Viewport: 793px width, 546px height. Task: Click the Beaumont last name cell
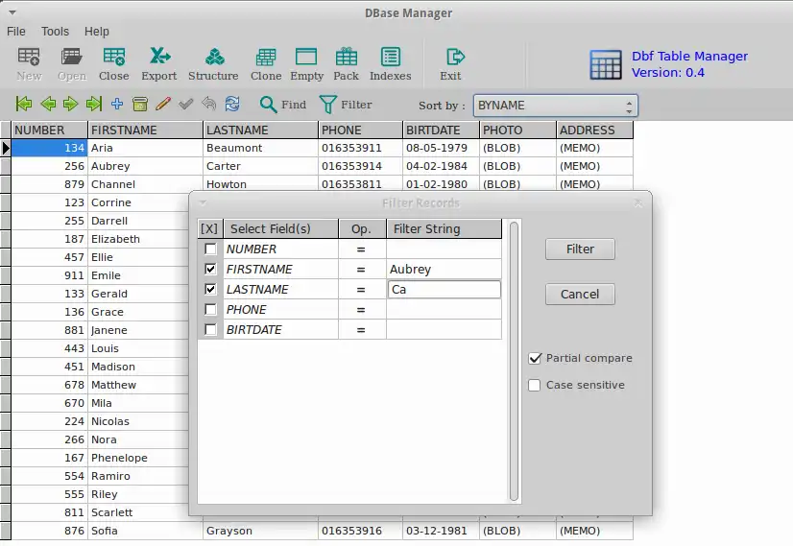(260, 148)
